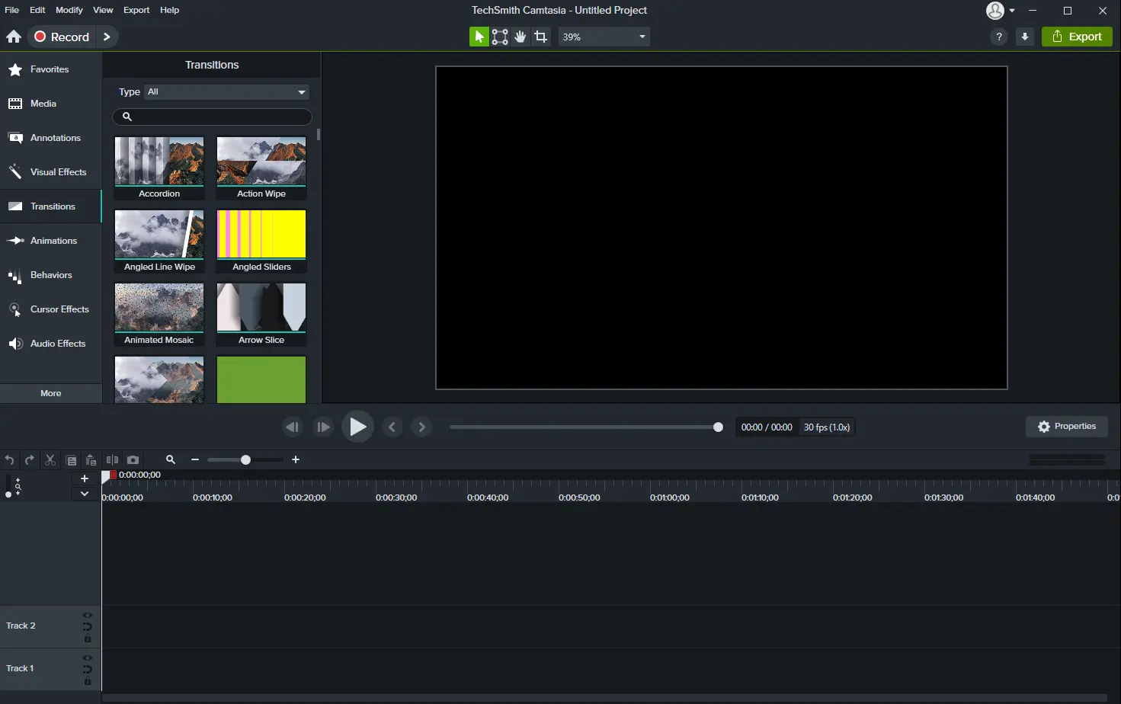Toggle Track 2 visibility eye
This screenshot has width=1121, height=704.
[x=88, y=616]
